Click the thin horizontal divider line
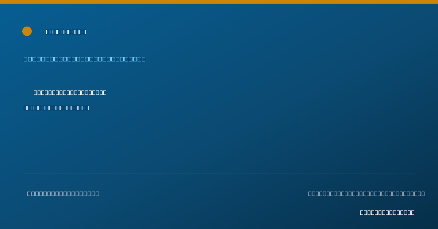438x229 pixels. [219, 173]
